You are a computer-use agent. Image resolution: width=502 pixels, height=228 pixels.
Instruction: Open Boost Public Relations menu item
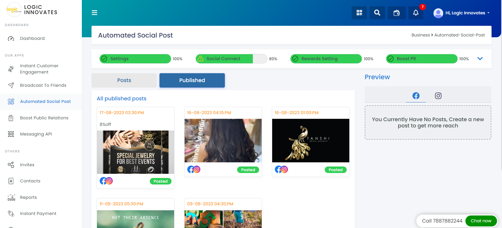(44, 118)
